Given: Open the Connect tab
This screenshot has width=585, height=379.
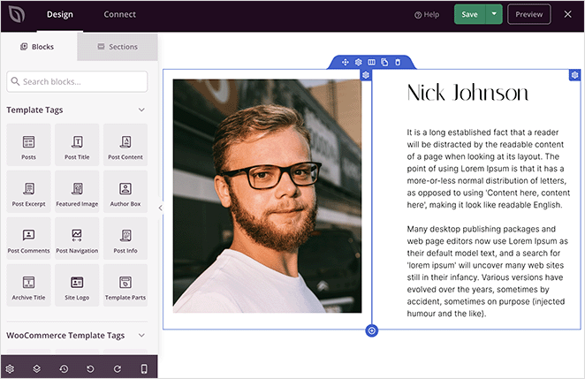Looking at the screenshot, I should tap(119, 14).
